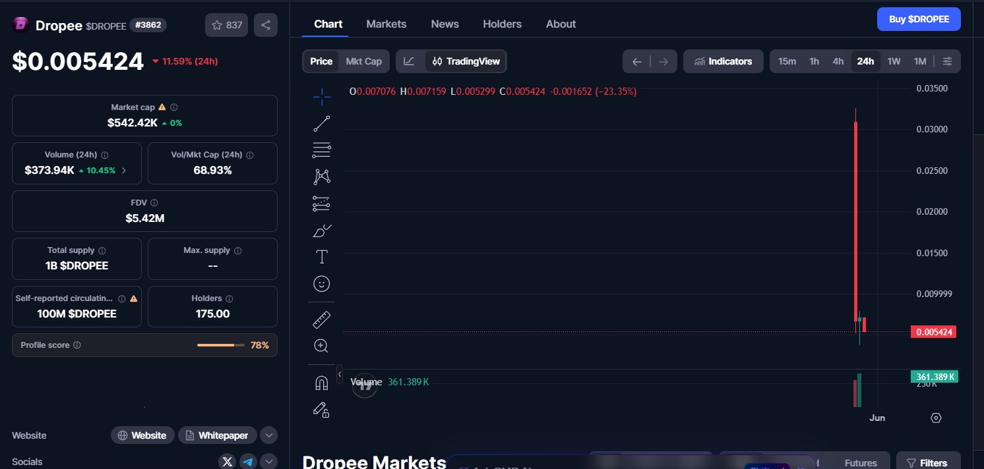Show Max. supply info icon
The height and width of the screenshot is (469, 984).
click(x=238, y=250)
